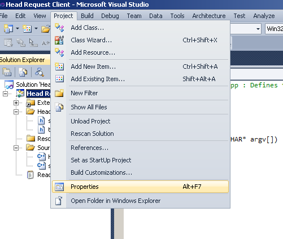
Task: Collapse the Head Request project node
Action: pos(6,94)
